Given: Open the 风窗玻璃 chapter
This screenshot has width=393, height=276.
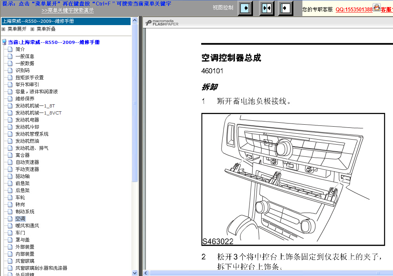Looking at the screenshot, I should pos(25,261).
